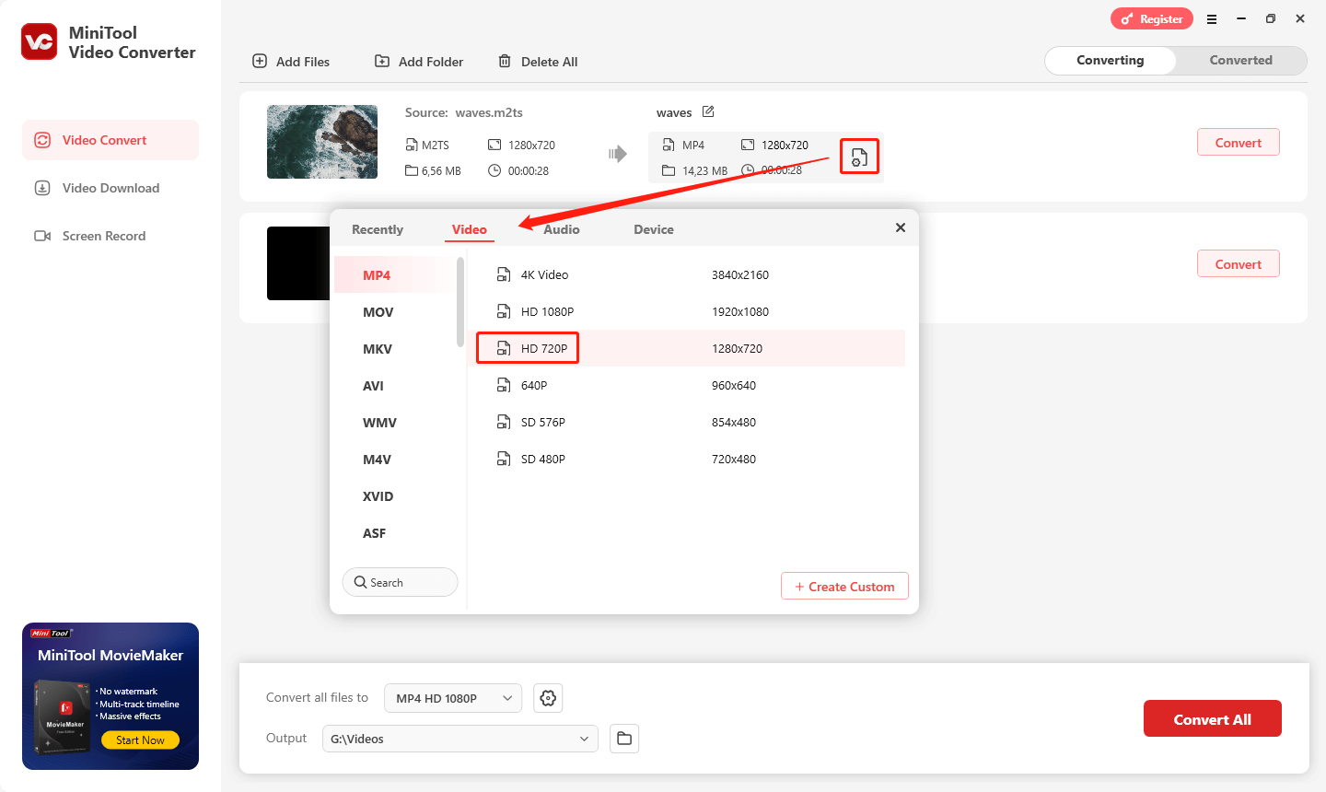Show the Converted list tab
Viewport: 1326px width, 792px height.
[1241, 60]
